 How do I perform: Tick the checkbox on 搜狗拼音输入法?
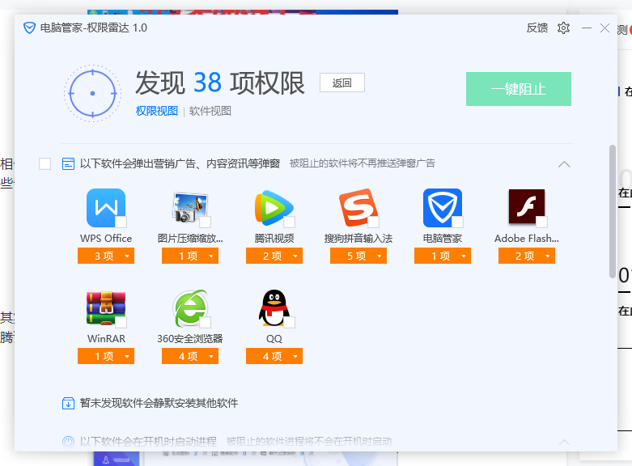pos(373,222)
